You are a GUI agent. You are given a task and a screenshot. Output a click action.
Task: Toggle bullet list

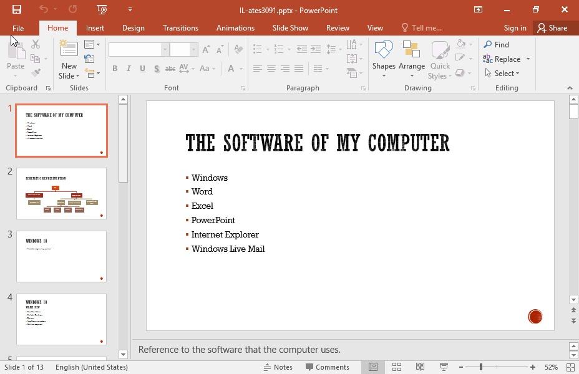coord(258,49)
